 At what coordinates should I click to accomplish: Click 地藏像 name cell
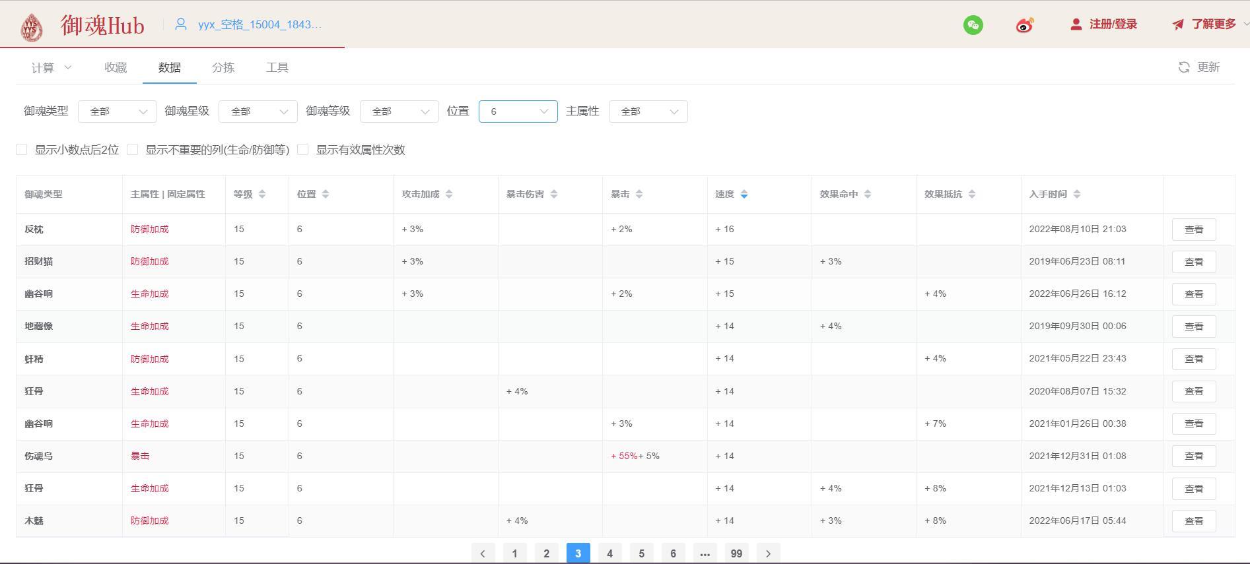point(38,326)
